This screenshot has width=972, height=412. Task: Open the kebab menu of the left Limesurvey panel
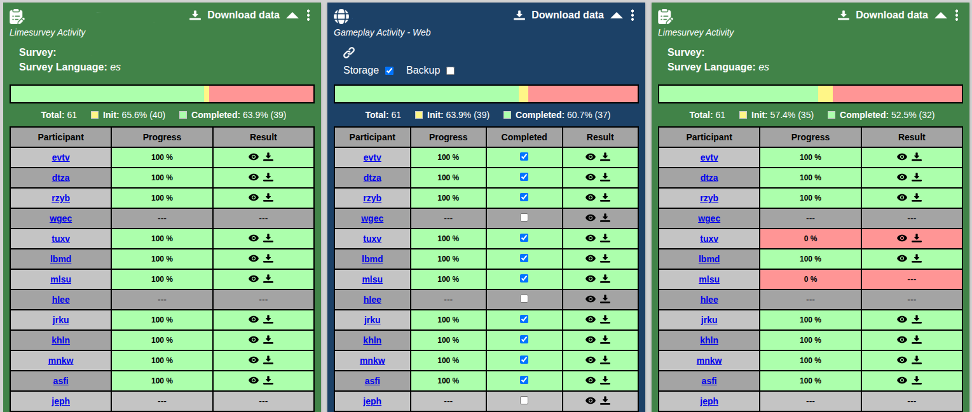click(308, 15)
